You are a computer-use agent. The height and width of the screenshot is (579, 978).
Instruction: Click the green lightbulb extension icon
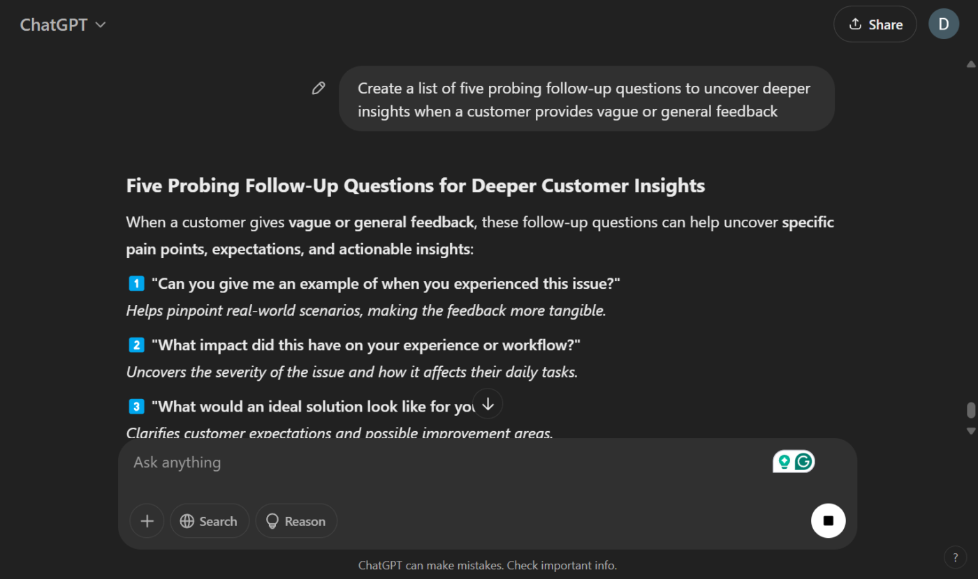784,462
